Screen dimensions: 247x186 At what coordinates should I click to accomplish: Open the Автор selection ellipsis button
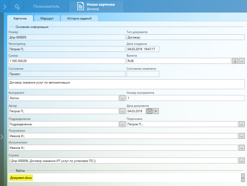click(122, 111)
